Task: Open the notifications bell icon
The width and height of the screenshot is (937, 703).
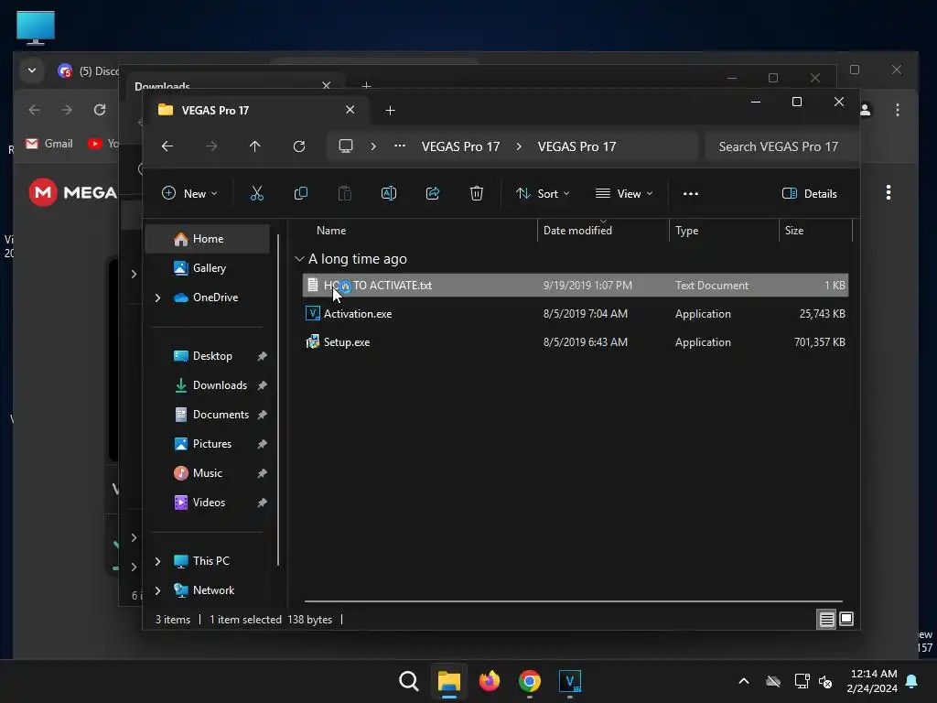Action: (912, 681)
